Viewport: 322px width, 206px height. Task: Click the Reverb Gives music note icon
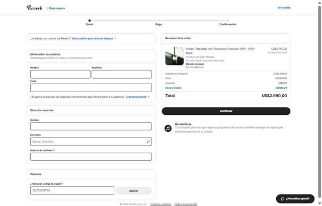pos(168,128)
